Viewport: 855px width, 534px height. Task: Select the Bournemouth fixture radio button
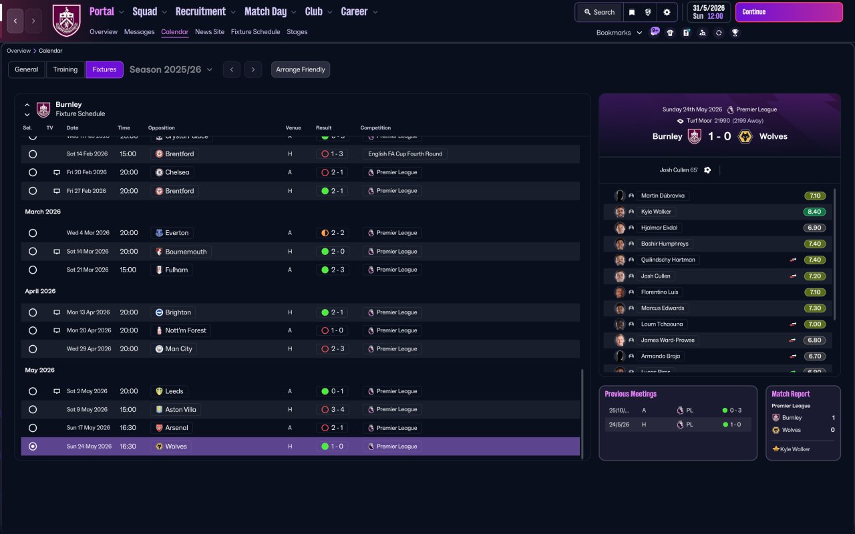33,252
